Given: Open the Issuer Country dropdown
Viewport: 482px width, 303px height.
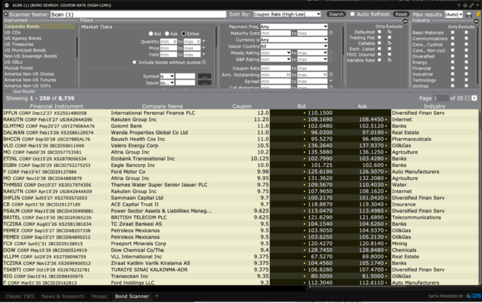Looking at the screenshot, I should point(294,46).
